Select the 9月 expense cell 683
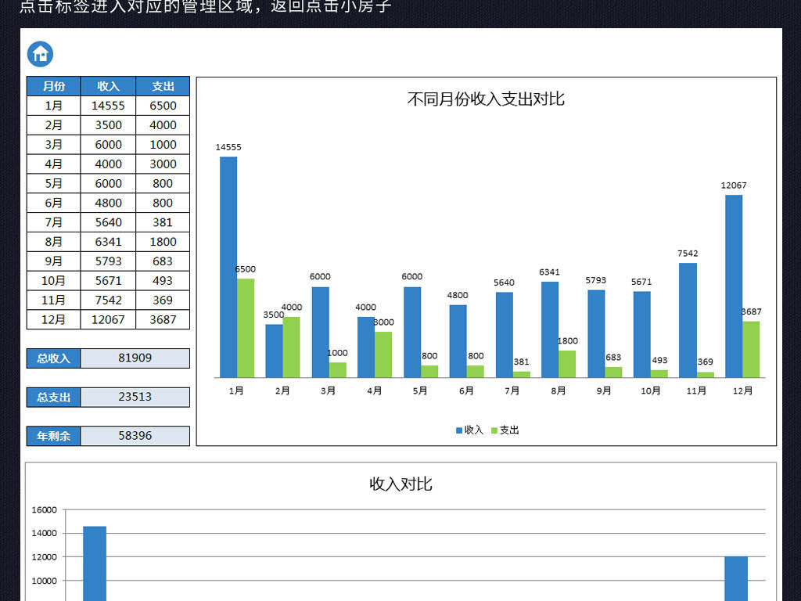The image size is (801, 601). click(163, 261)
